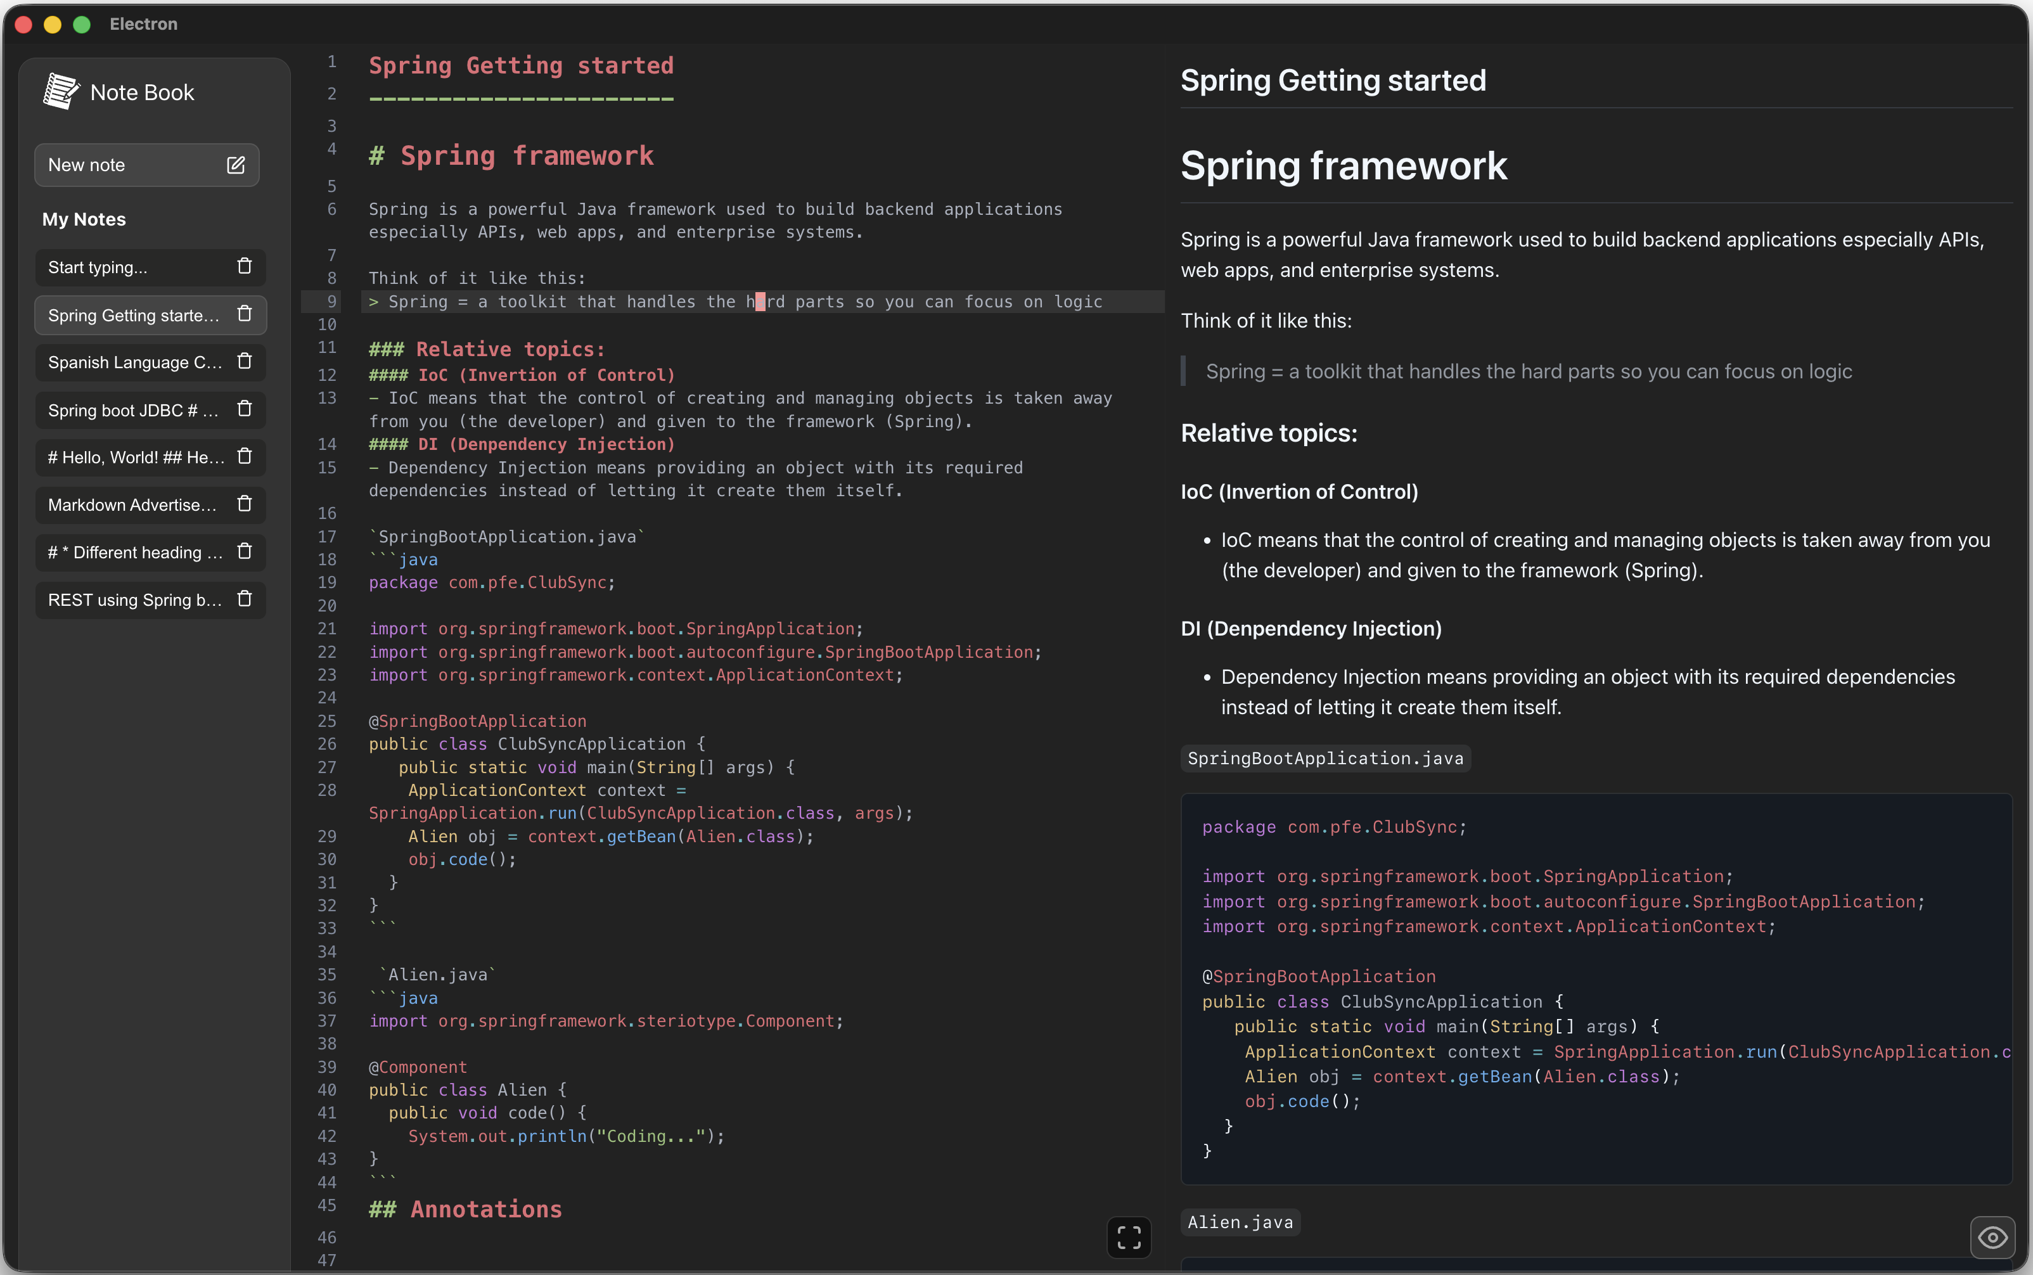
Task: Delete the '# Hello, World!' note
Action: pyautogui.click(x=245, y=456)
